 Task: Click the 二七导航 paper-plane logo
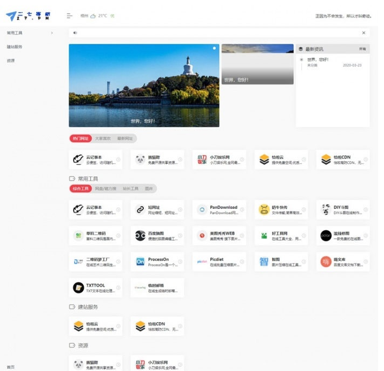click(28, 16)
